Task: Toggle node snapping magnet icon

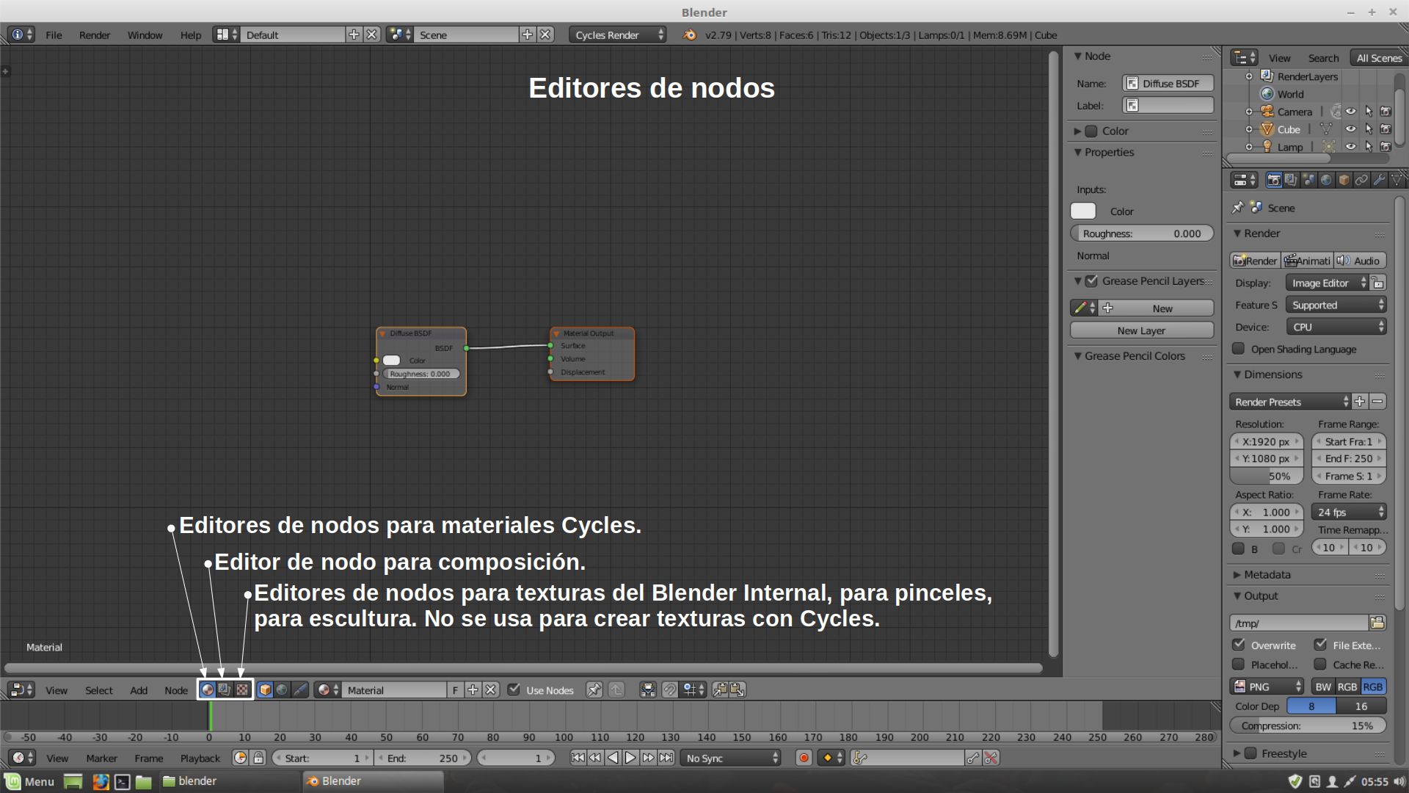Action: click(670, 689)
